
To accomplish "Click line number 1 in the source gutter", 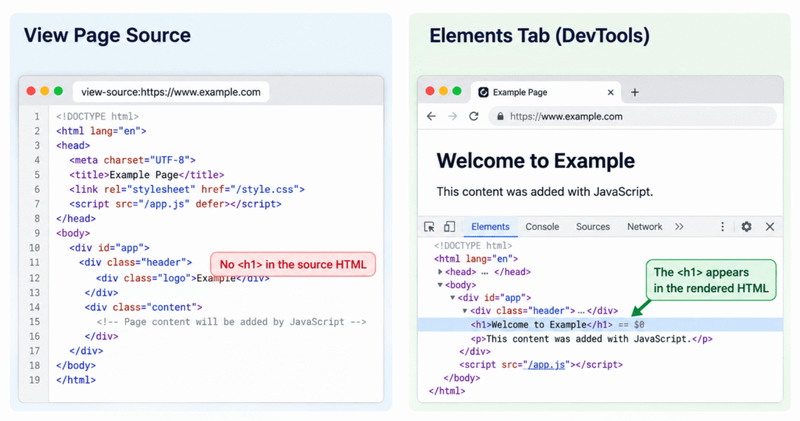I will coord(37,116).
